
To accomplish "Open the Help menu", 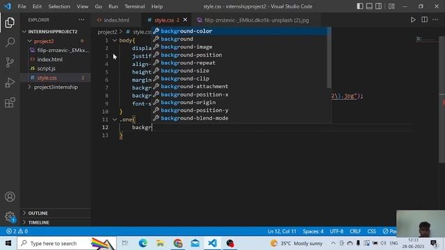I will (x=157, y=6).
